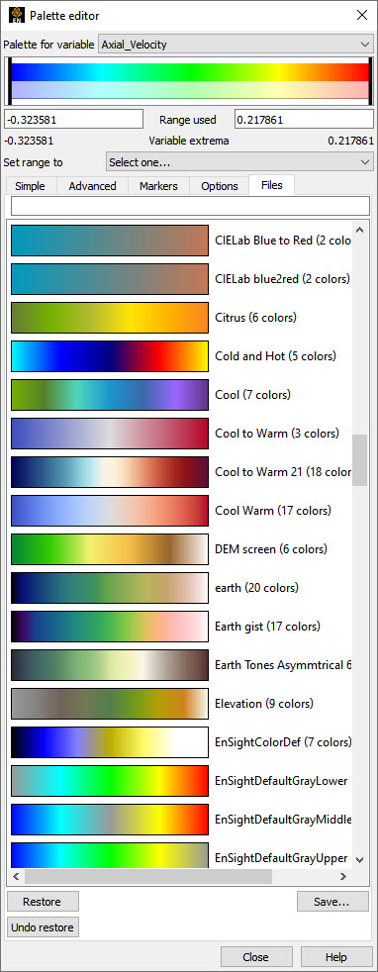Click the Axial_Velocity palette preview bar
This screenshot has width=378, height=972.
[x=190, y=81]
